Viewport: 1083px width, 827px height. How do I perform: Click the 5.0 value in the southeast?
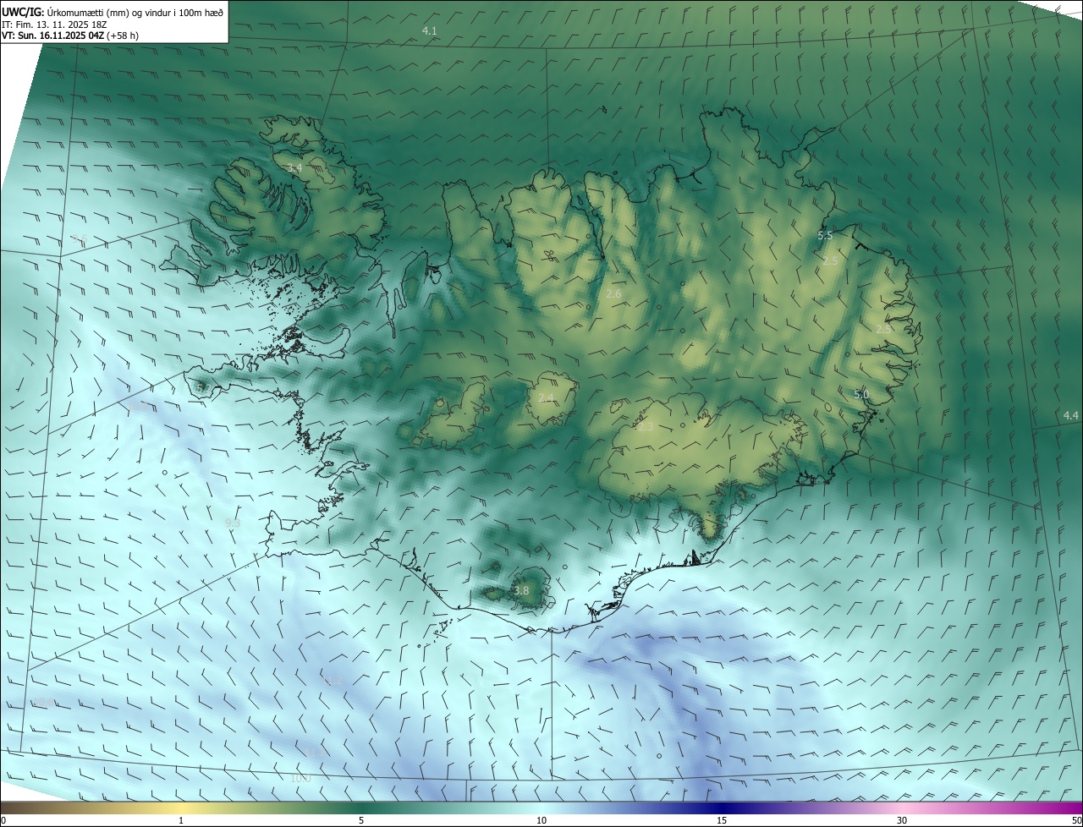pyautogui.click(x=861, y=394)
